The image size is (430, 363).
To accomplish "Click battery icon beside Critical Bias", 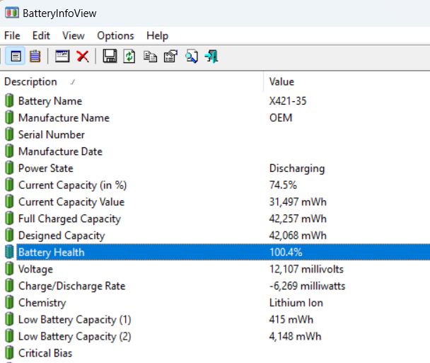I will pos(9,352).
